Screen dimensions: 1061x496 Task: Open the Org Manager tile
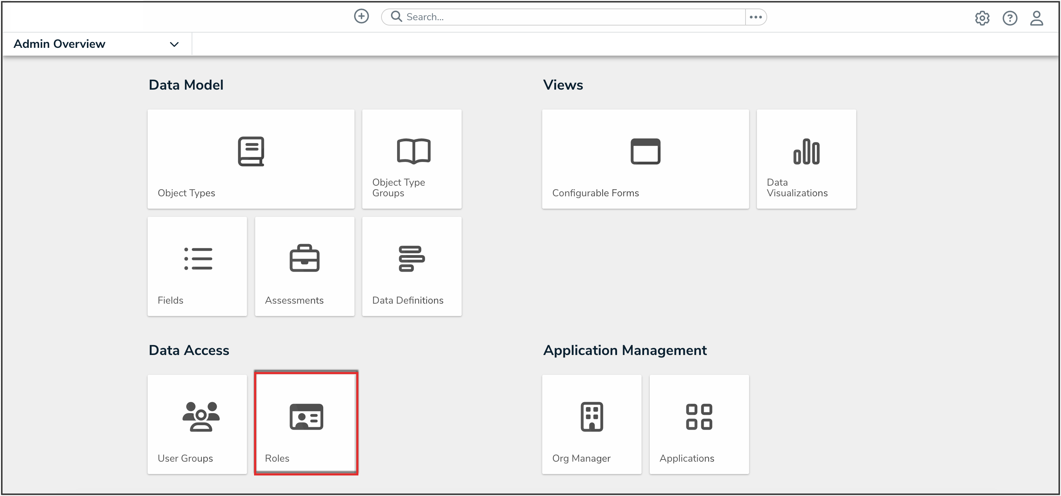tap(592, 424)
